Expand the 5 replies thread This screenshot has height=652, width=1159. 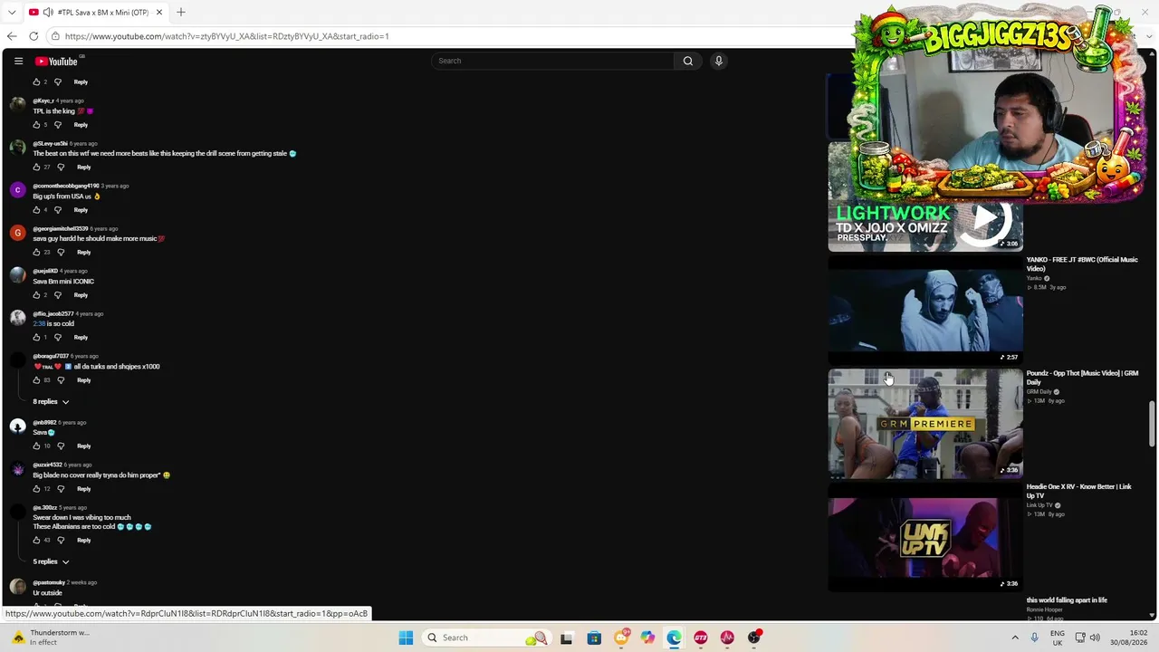51,562
